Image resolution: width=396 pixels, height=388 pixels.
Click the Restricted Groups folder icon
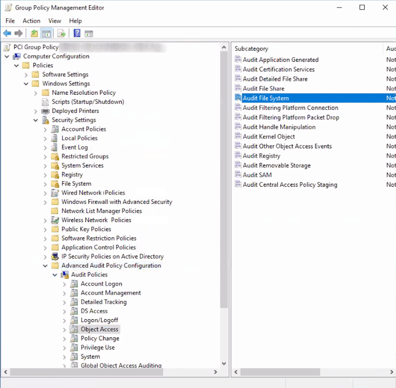[55, 157]
